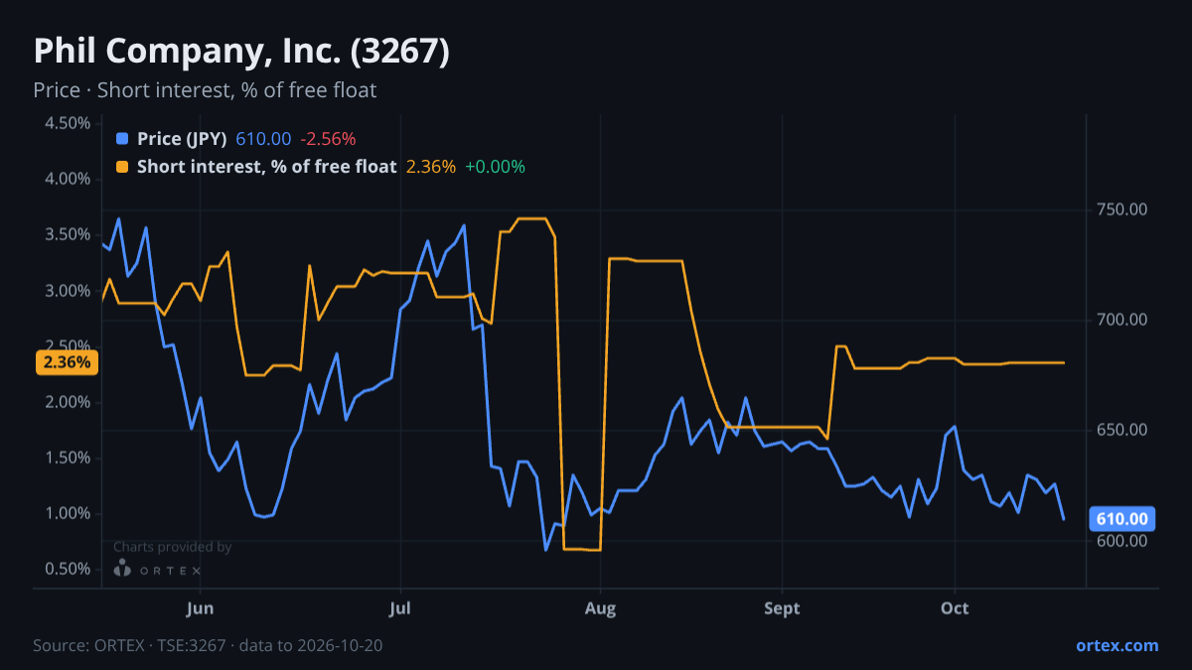Click the 750.00 right axis label
This screenshot has height=670, width=1192.
[1122, 209]
